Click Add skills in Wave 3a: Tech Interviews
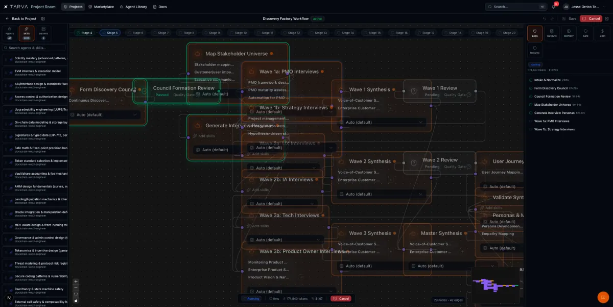The width and height of the screenshot is (613, 307). coord(258,226)
